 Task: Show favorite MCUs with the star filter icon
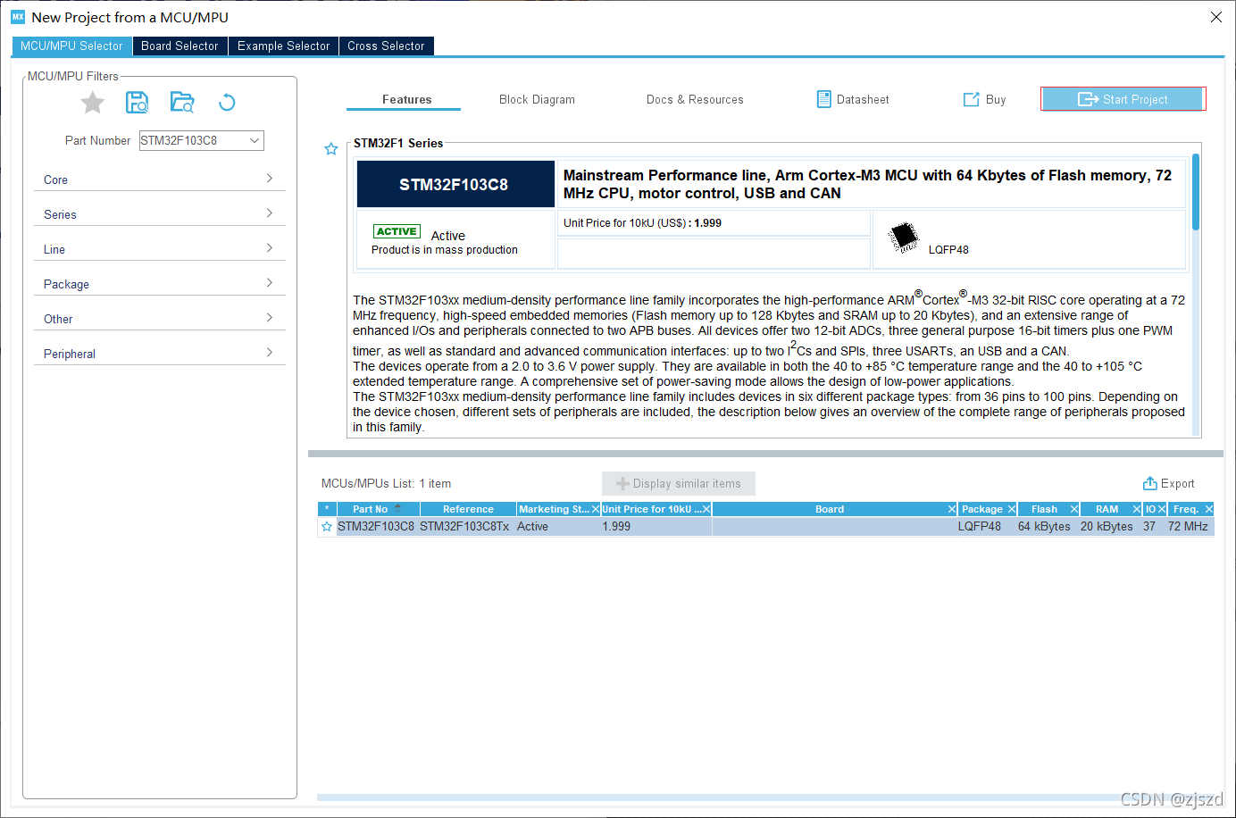(92, 103)
